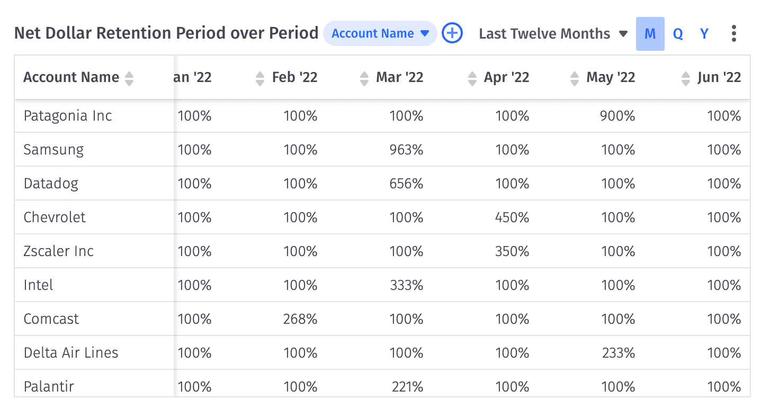This screenshot has height=418, width=770.
Task: Switch to yearly view using the Y toggle
Action: pos(704,33)
